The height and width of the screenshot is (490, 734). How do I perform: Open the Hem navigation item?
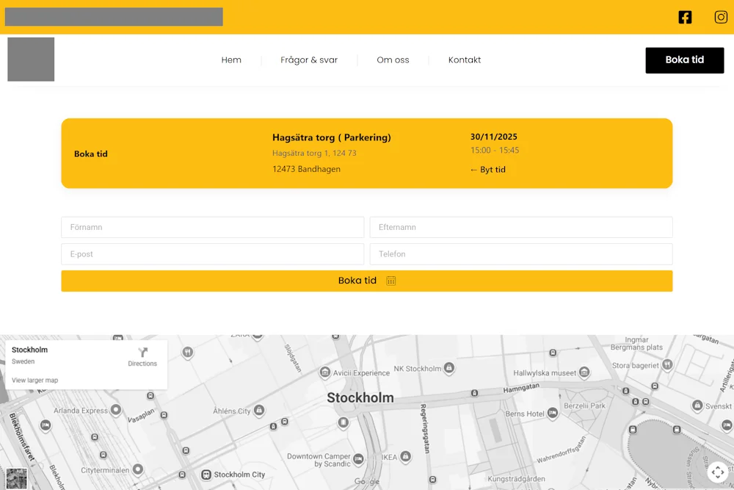click(x=231, y=60)
